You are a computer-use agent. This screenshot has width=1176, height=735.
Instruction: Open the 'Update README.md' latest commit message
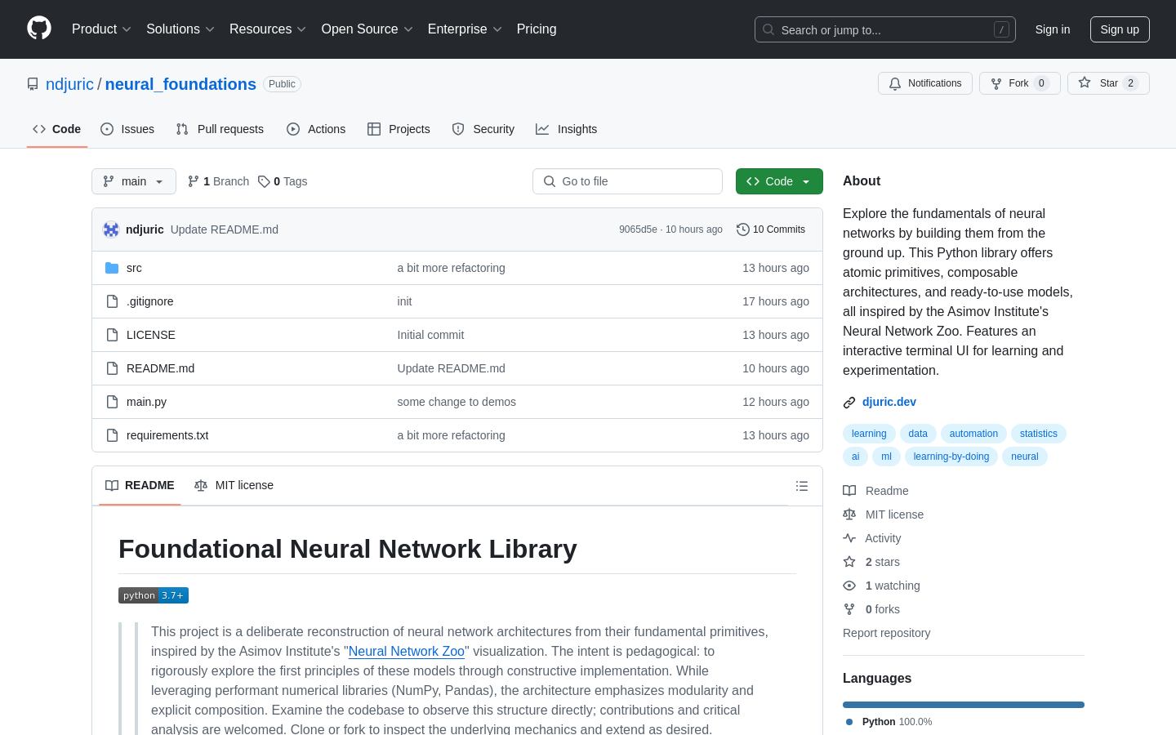(x=225, y=229)
